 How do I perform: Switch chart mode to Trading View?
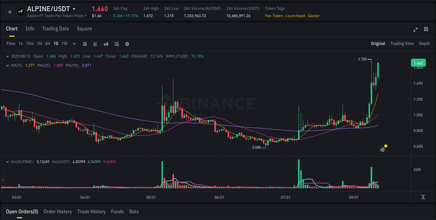(x=402, y=44)
